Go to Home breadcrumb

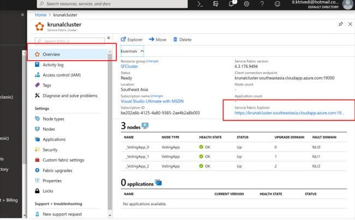click(x=40, y=15)
